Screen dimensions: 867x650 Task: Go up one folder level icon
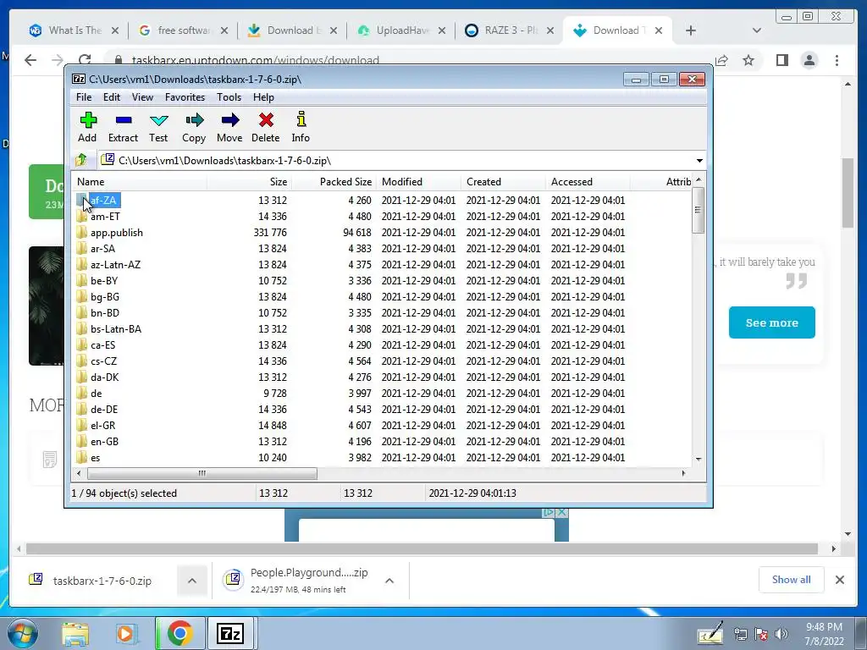coord(81,160)
